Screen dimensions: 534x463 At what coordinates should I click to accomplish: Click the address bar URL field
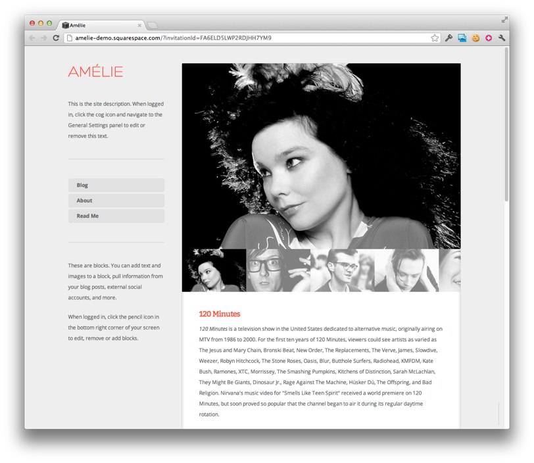point(252,38)
